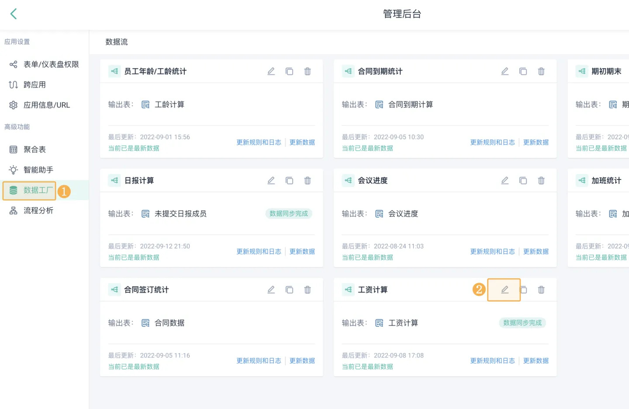Edit the 日报计算 data flow

tap(271, 180)
